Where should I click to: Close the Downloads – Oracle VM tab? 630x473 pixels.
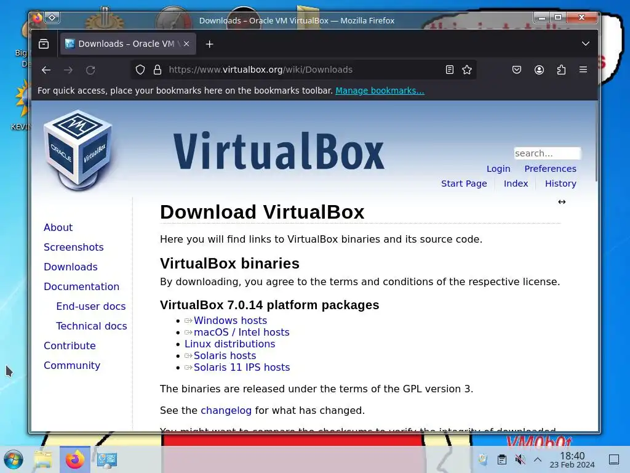point(186,44)
